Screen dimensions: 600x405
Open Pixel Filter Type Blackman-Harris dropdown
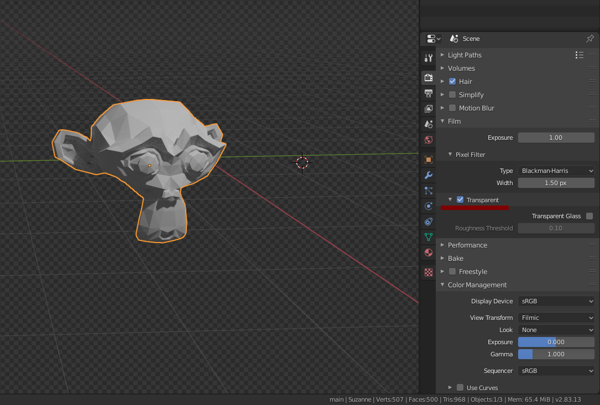tap(556, 171)
